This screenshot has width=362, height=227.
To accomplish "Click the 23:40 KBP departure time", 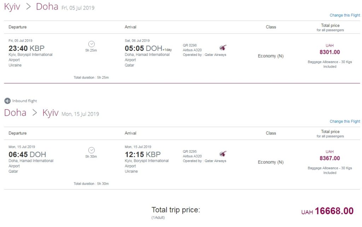I will pos(27,48).
